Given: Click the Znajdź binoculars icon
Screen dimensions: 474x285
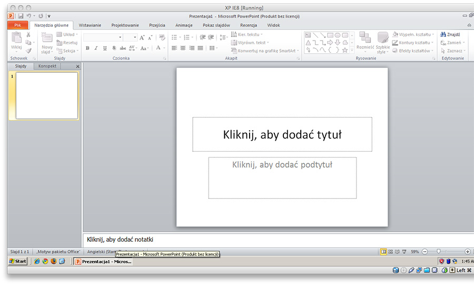Looking at the screenshot, I should point(443,35).
